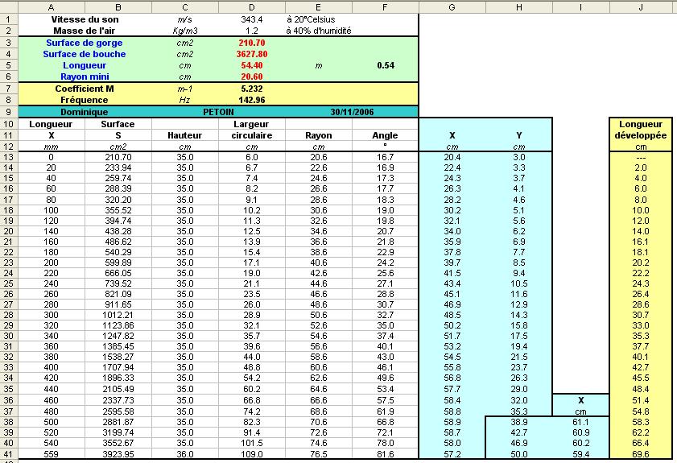Select row header 41
The image size is (677, 463).
9,454
